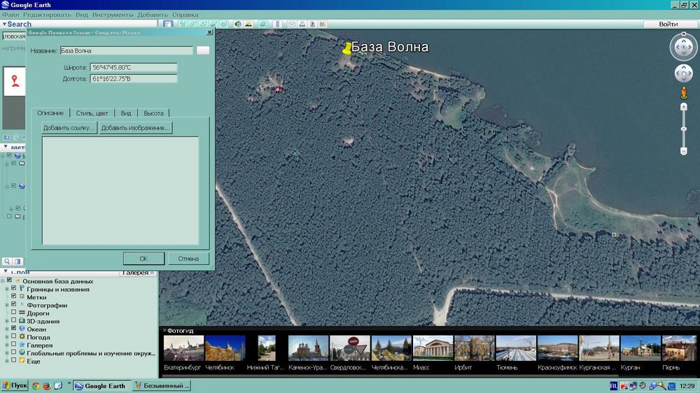Uncheck the Метки layer checkbox
The width and height of the screenshot is (700, 393).
(x=14, y=296)
